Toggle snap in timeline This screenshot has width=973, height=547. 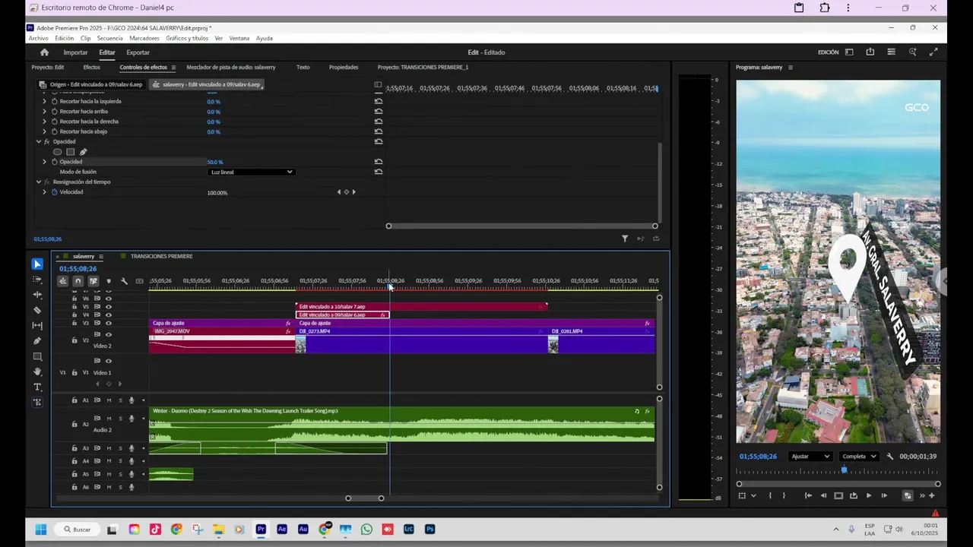(78, 281)
